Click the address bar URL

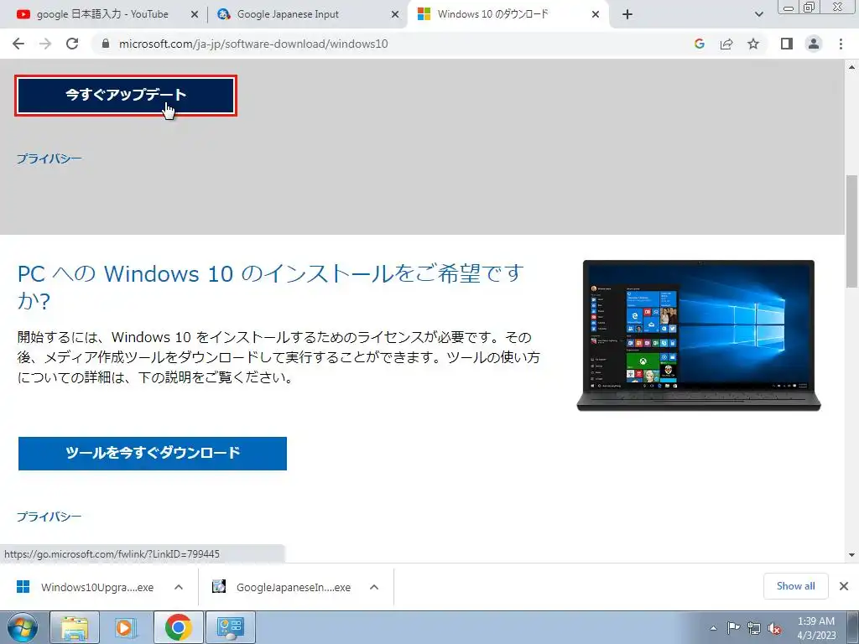pos(253,44)
